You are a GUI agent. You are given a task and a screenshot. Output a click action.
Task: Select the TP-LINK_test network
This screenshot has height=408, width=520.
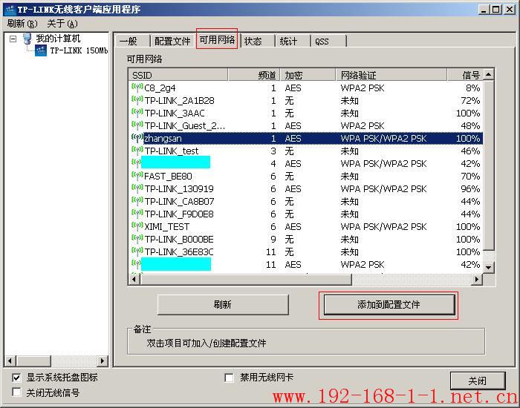pyautogui.click(x=306, y=151)
